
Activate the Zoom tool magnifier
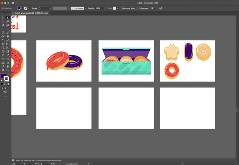tap(7, 70)
